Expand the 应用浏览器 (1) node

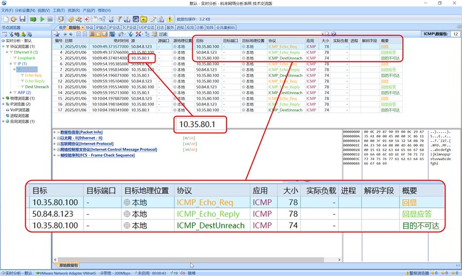(x=3, y=121)
